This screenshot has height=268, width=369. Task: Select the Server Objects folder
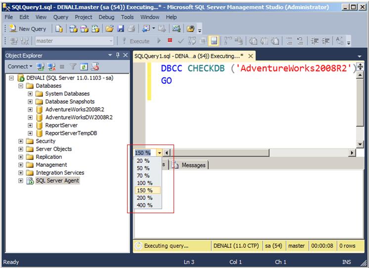pyautogui.click(x=53, y=149)
